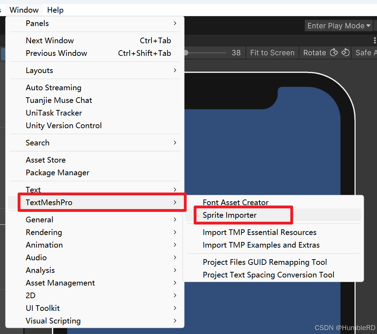The height and width of the screenshot is (334, 377).
Task: Open the Asset Store
Action: [x=95, y=160]
